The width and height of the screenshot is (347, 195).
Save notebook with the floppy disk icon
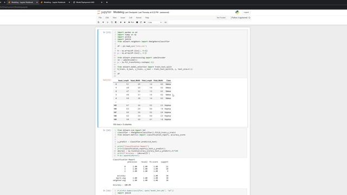[99, 22]
